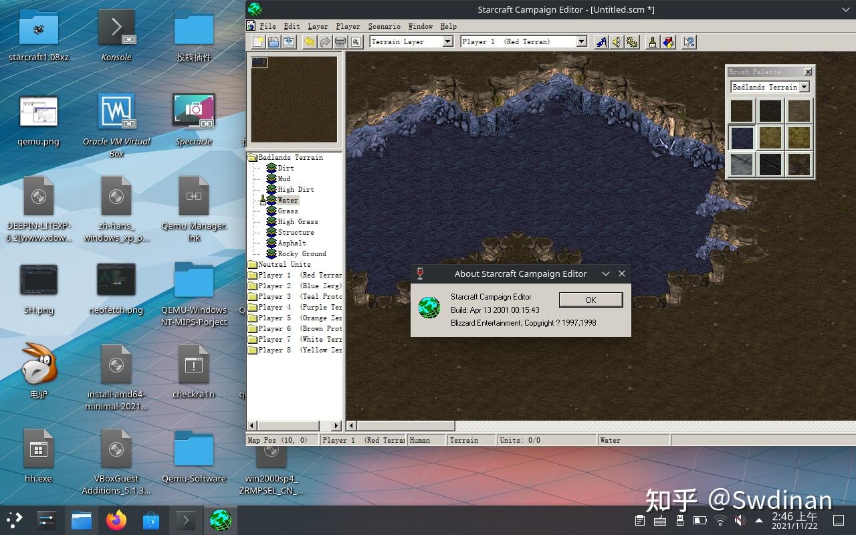
Task: Open the Window menu
Action: [x=420, y=26]
